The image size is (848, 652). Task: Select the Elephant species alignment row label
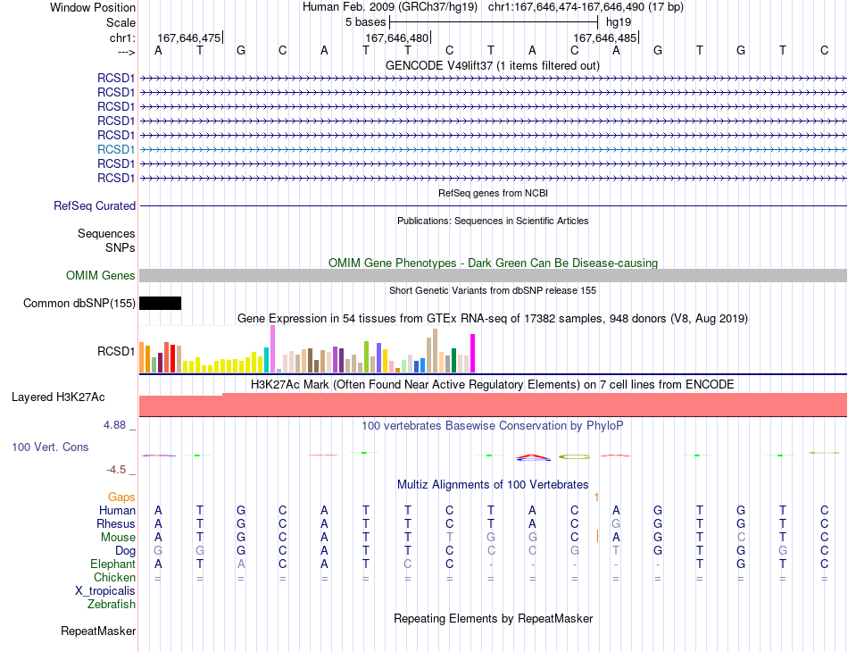pos(112,564)
